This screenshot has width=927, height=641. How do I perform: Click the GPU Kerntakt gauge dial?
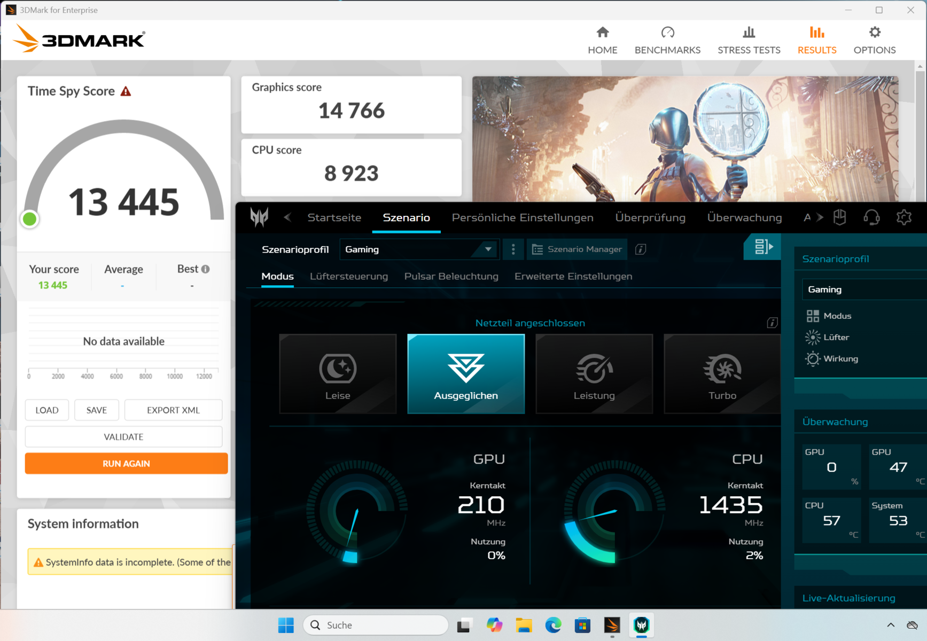click(357, 512)
